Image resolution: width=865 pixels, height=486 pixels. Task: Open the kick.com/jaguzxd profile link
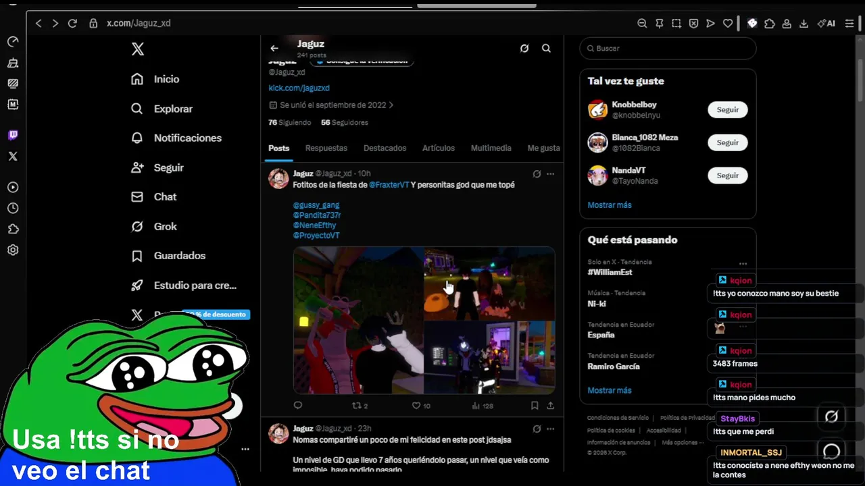(299, 88)
